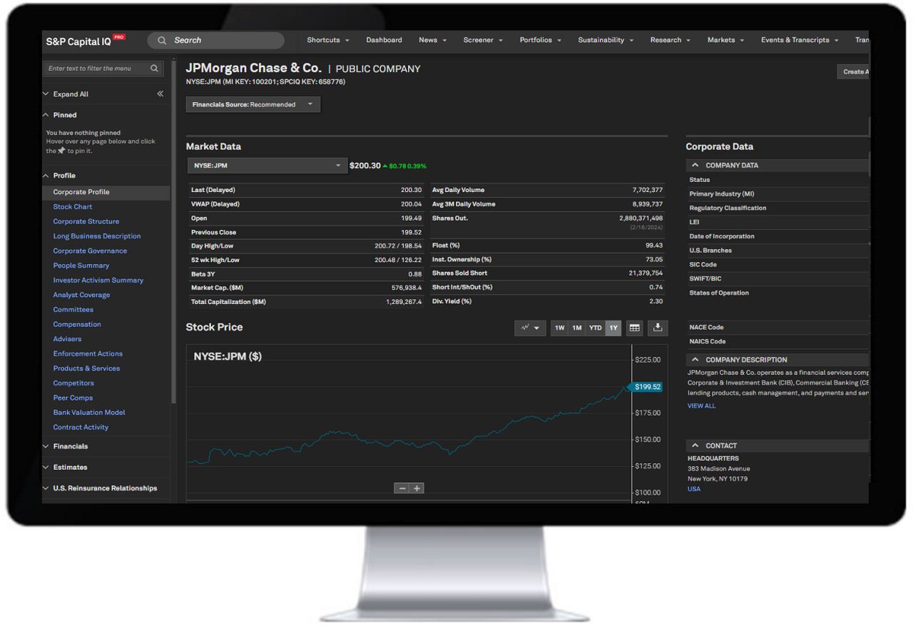Expand the Estimates section
Image resolution: width=913 pixels, height=631 pixels.
[x=46, y=468]
